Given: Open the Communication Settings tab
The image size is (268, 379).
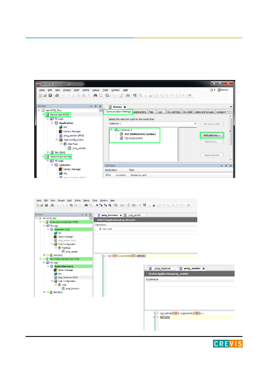Looking at the screenshot, I should (x=118, y=112).
